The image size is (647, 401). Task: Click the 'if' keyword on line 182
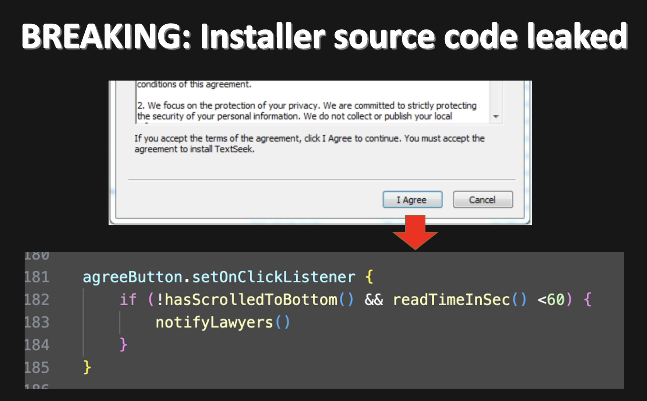(x=128, y=299)
